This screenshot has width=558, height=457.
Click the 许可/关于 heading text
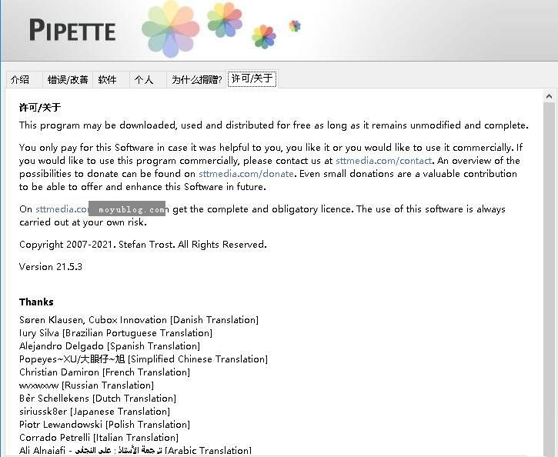[40, 108]
